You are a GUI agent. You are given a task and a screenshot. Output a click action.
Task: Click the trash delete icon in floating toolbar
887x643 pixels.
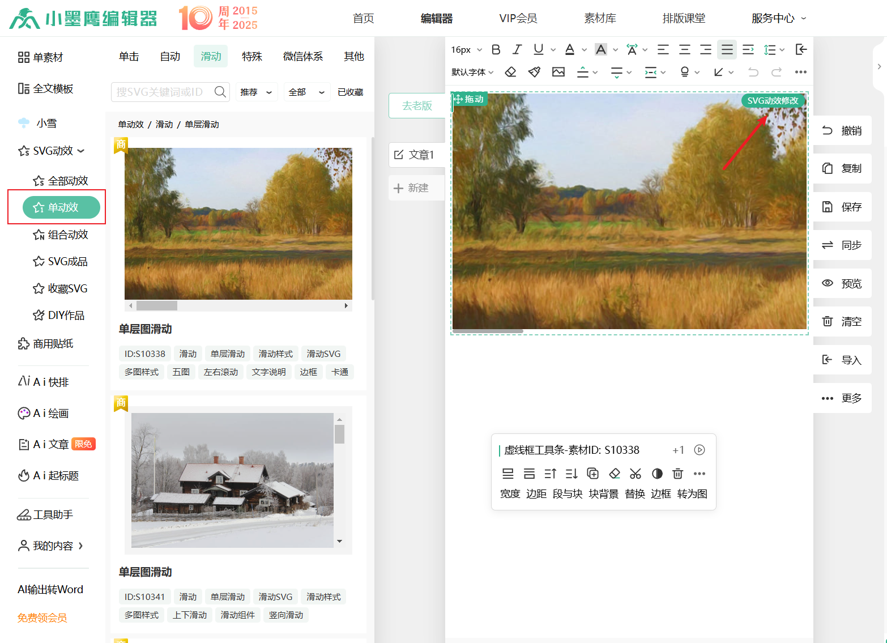[x=677, y=474]
